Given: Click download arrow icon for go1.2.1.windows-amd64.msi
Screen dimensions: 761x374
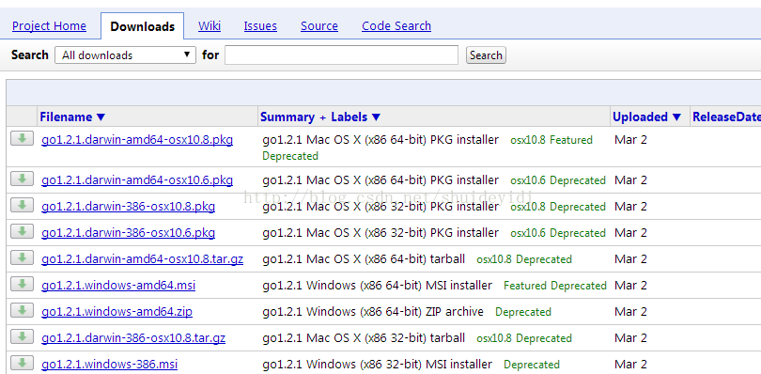Looking at the screenshot, I should pos(22,284).
